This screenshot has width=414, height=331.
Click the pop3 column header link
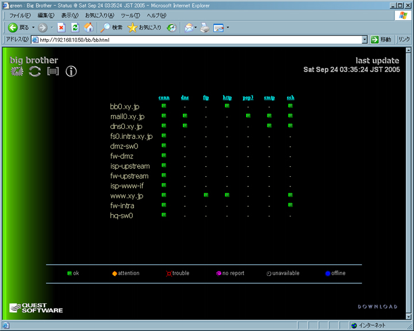(248, 97)
